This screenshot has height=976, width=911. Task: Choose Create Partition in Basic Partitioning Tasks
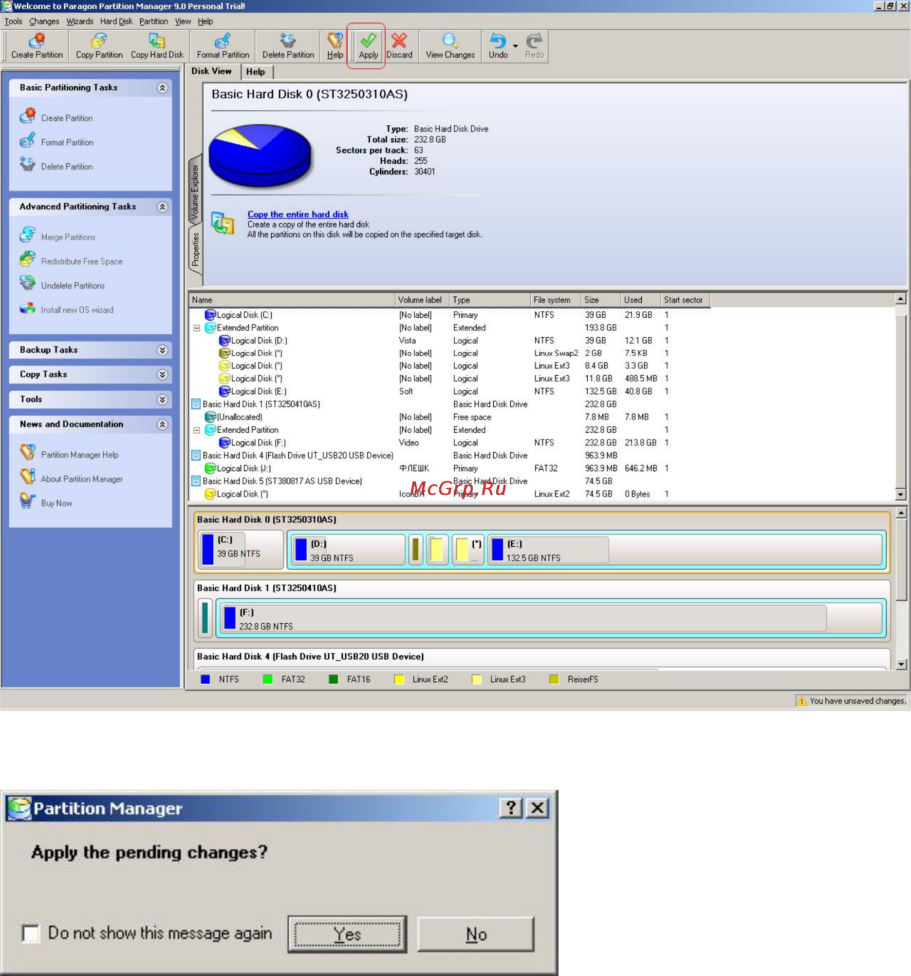click(x=56, y=117)
